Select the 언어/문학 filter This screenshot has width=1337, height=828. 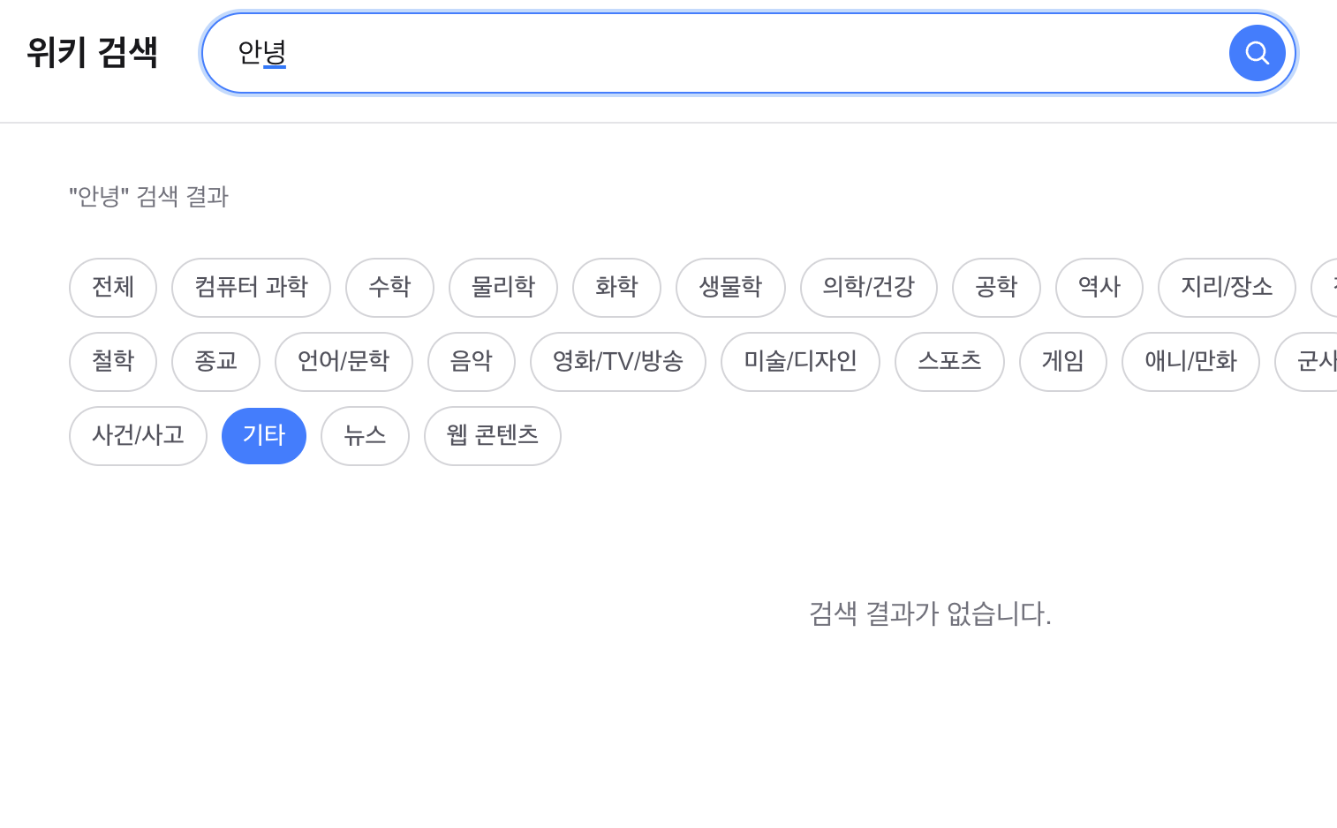344,361
